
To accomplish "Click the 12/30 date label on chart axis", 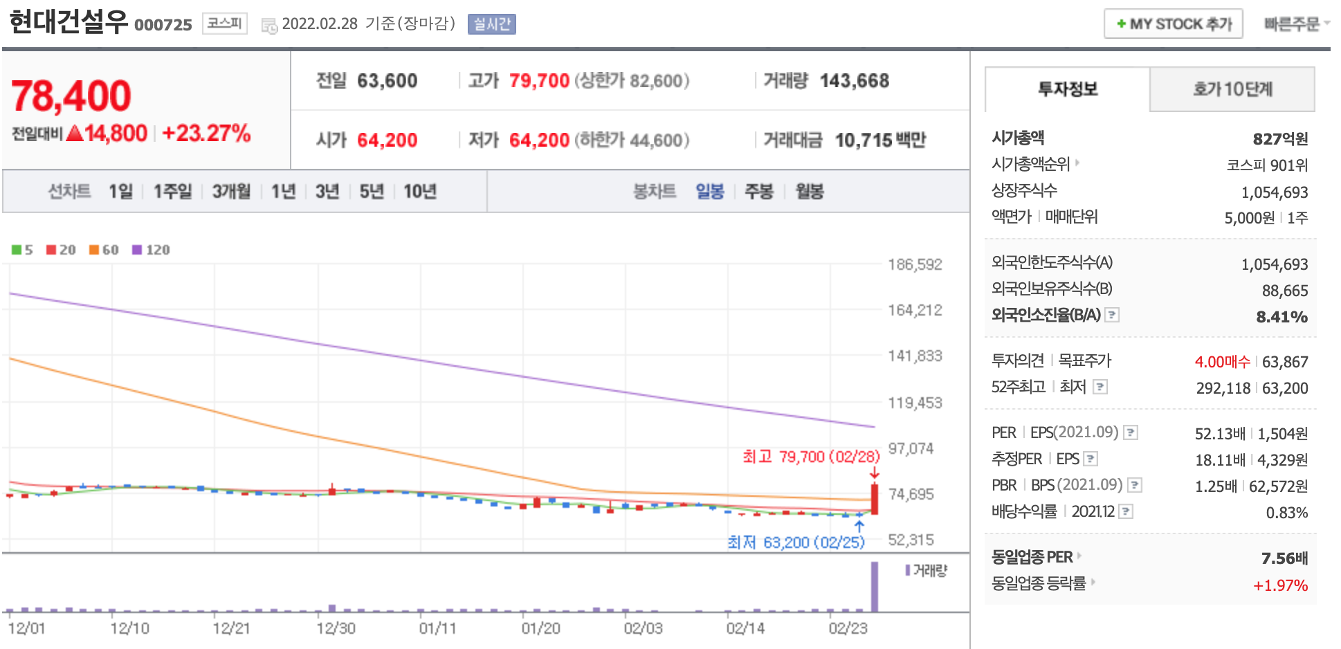I will pyautogui.click(x=336, y=628).
